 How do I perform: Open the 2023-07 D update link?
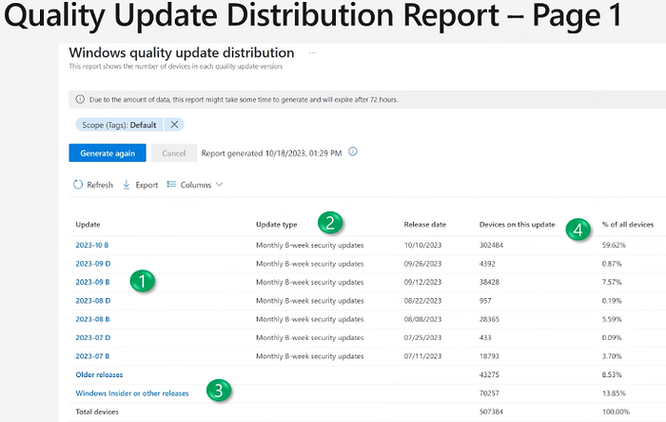93,337
